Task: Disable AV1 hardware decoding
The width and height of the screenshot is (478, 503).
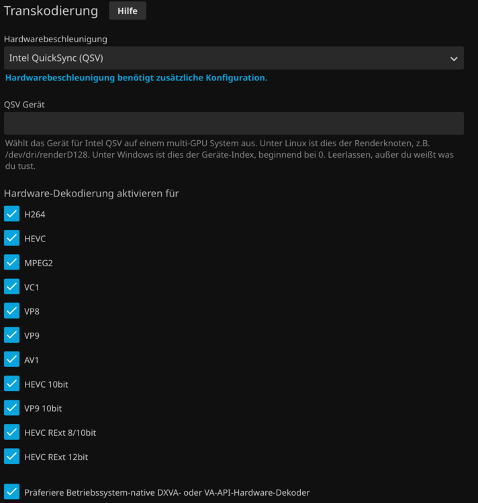Action: pyautogui.click(x=11, y=359)
